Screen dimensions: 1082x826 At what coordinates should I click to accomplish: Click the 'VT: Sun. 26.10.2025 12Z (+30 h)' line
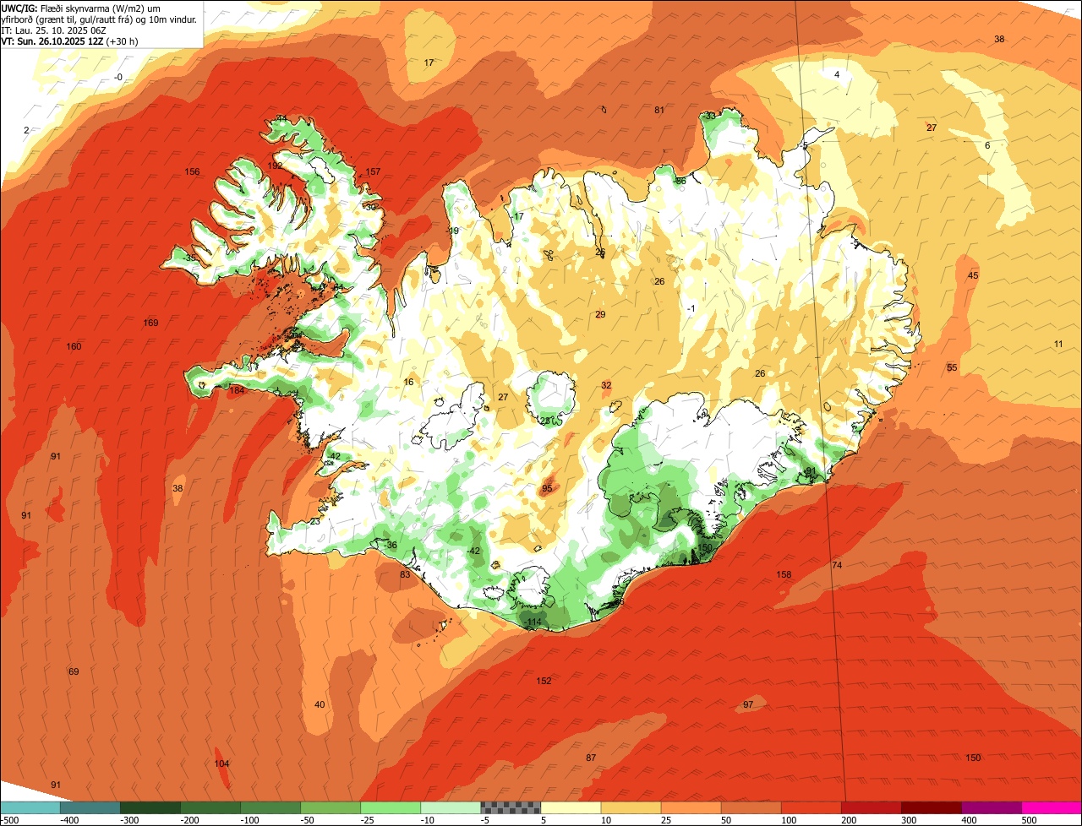click(x=69, y=41)
